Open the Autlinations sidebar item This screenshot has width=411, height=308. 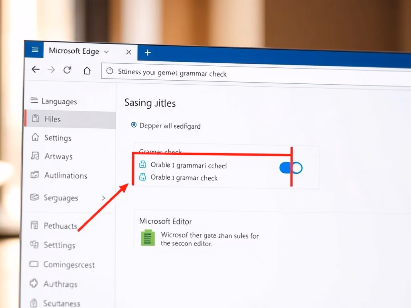[66, 176]
